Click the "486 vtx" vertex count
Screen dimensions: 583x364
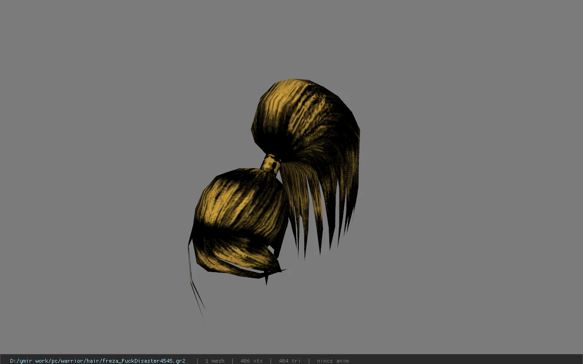[251, 361]
